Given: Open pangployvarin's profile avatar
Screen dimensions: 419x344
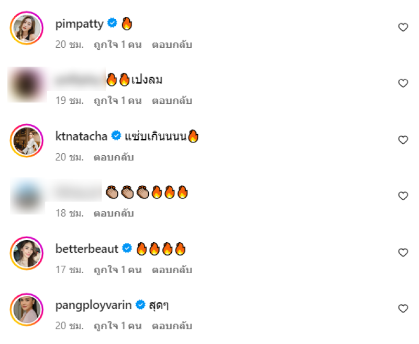Looking at the screenshot, I should pyautogui.click(x=27, y=309).
